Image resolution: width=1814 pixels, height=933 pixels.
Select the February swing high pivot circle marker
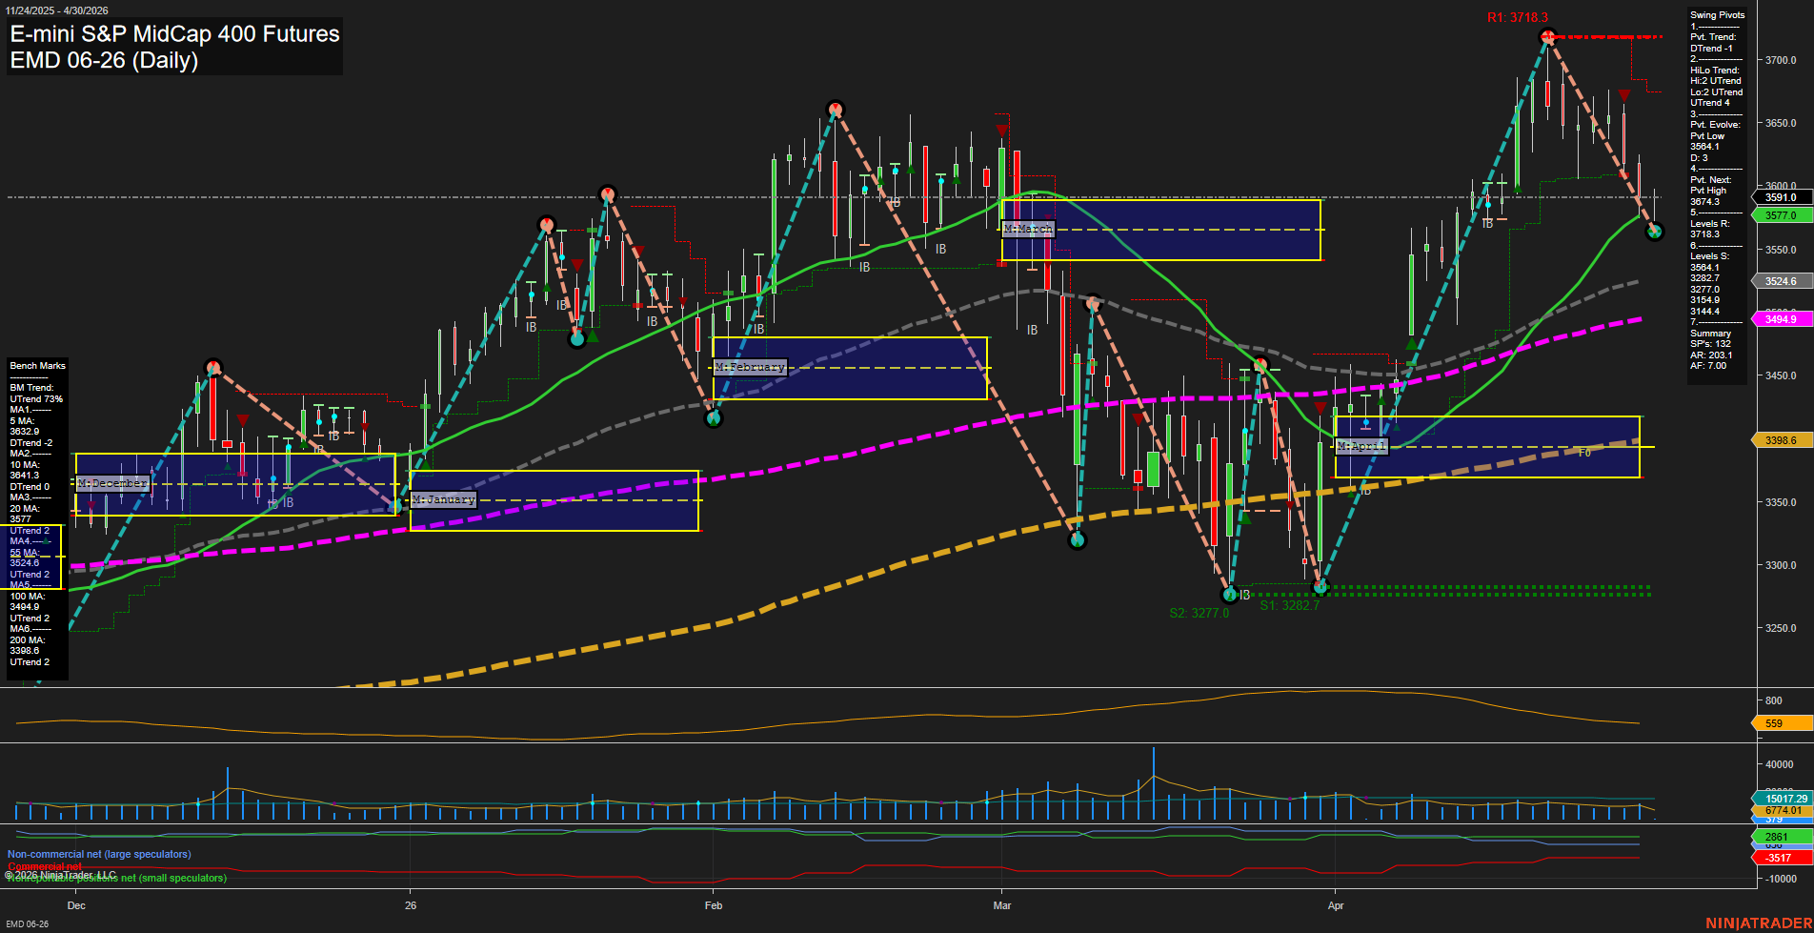(835, 110)
